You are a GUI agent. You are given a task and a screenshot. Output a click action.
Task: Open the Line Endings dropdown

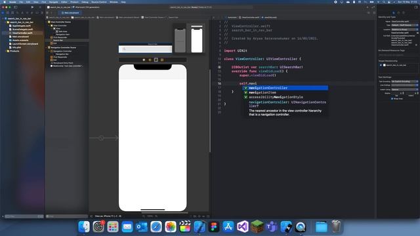(405, 85)
